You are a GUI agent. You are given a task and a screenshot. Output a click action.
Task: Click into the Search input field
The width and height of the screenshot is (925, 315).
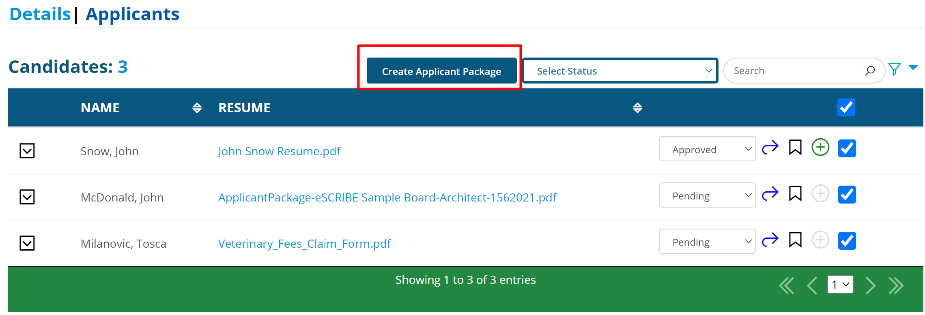tap(795, 71)
